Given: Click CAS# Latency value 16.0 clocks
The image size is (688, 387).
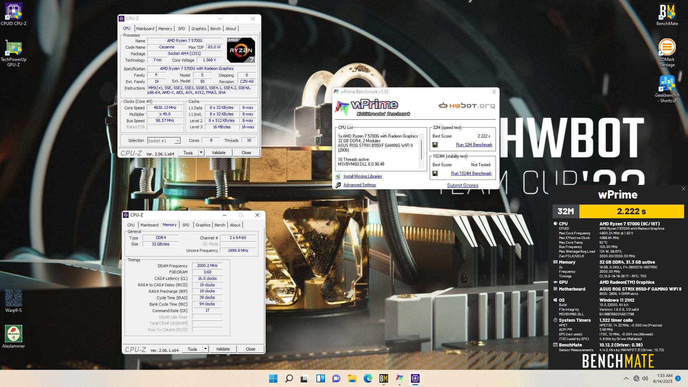Looking at the screenshot, I should click(207, 278).
